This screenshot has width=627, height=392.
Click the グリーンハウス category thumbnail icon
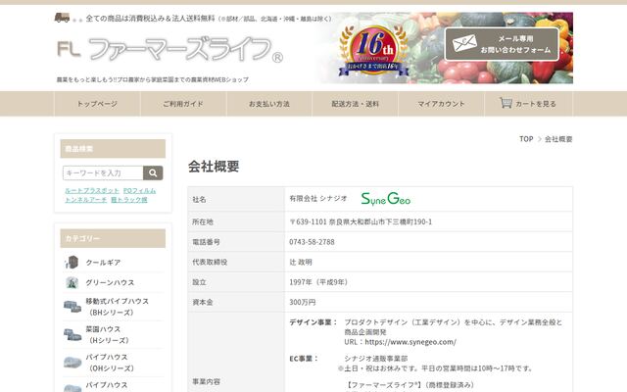72,282
